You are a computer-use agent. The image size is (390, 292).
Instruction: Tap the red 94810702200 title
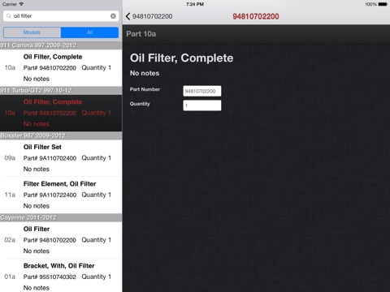256,16
